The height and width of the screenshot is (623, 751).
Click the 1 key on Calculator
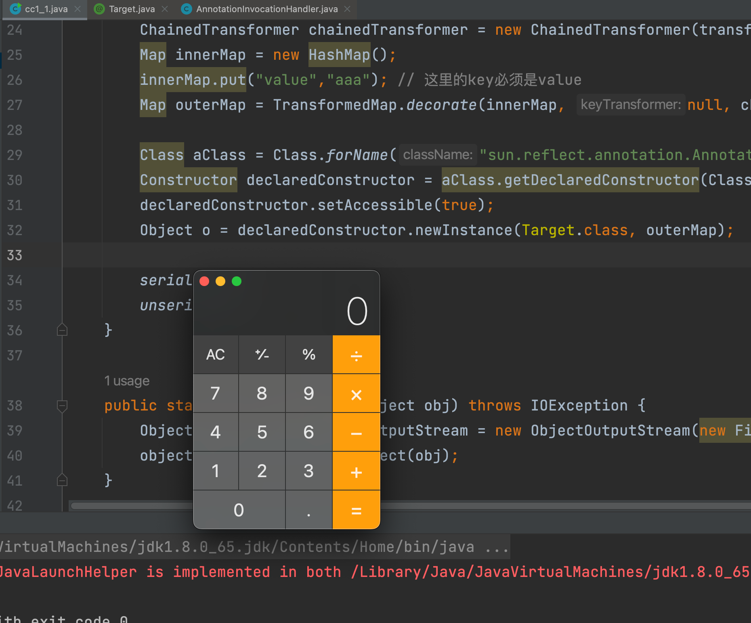click(x=216, y=471)
